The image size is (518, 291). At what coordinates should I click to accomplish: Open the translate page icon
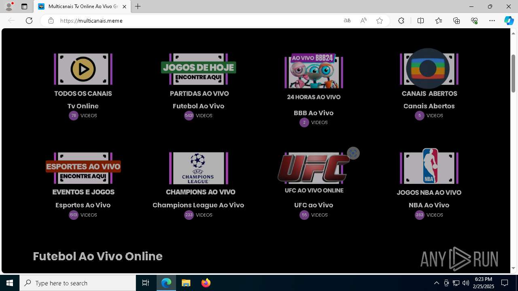(347, 21)
